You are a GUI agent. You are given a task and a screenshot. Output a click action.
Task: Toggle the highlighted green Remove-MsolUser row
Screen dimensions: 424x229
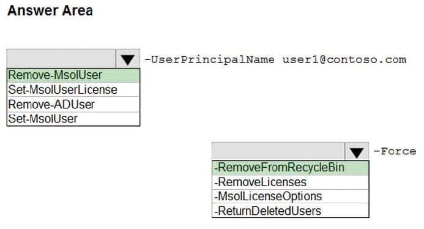(73, 75)
